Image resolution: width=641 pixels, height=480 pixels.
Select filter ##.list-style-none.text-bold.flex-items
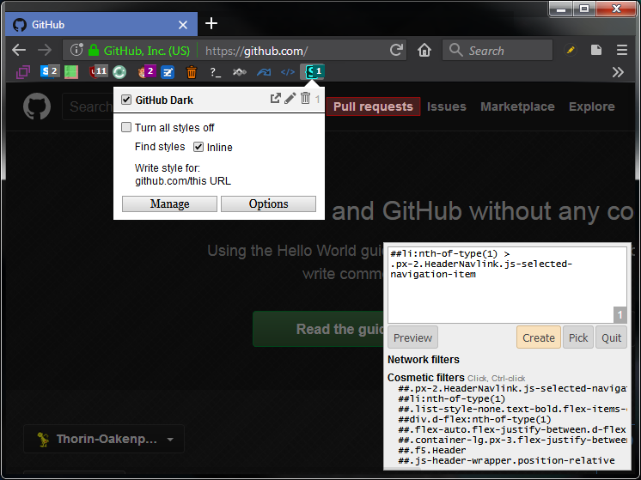tap(512, 409)
